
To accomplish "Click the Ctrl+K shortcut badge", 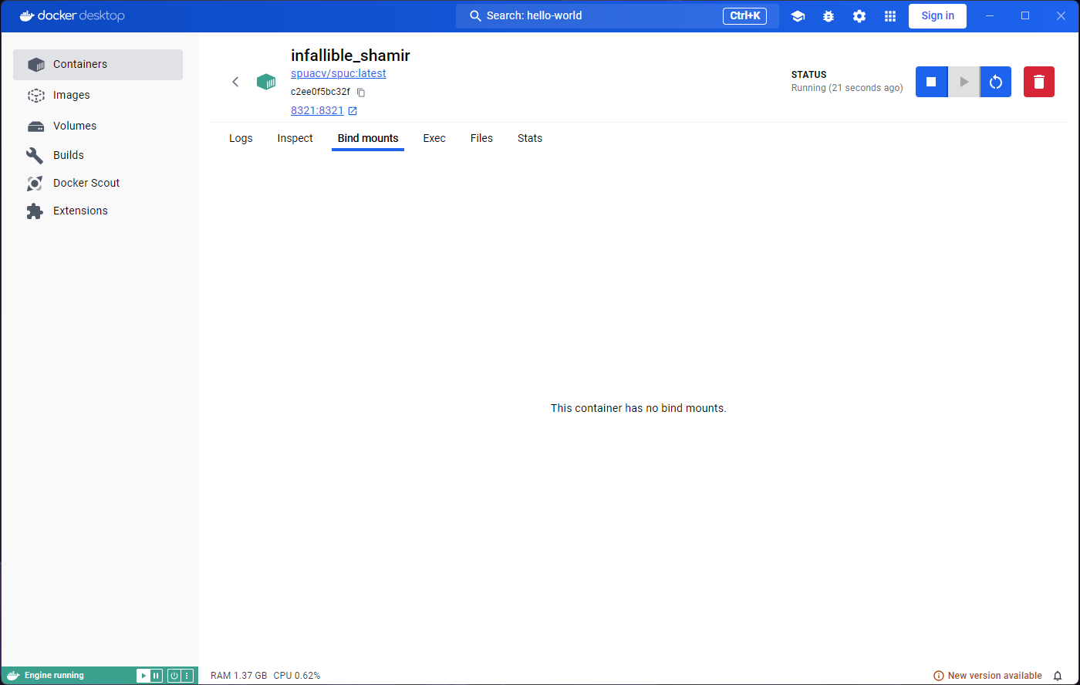I will [x=744, y=16].
